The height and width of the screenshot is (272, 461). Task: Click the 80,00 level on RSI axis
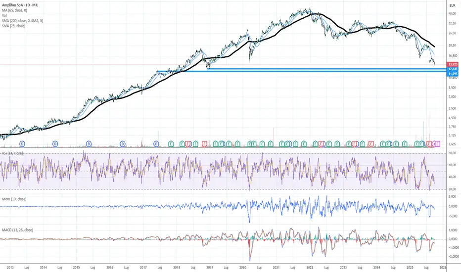coord(452,153)
